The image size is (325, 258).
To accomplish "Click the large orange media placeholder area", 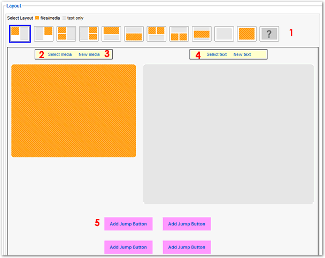I will click(x=74, y=111).
